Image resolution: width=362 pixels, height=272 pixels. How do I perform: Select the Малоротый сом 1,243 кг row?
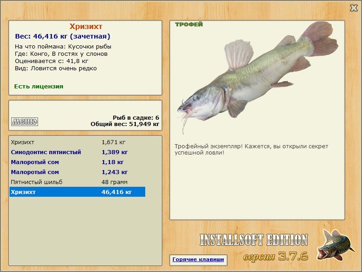coord(77,172)
